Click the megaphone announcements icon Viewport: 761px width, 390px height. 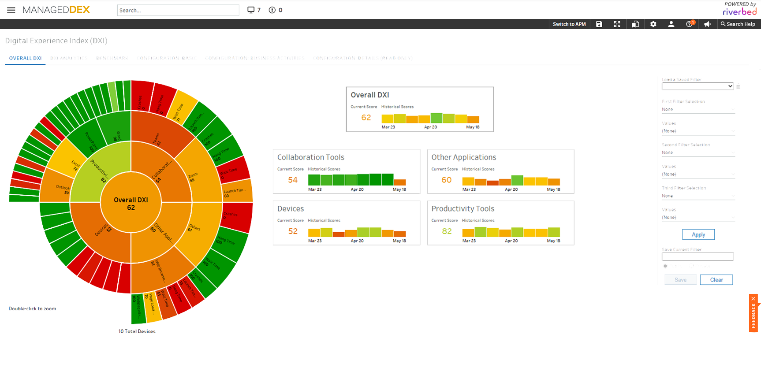707,24
